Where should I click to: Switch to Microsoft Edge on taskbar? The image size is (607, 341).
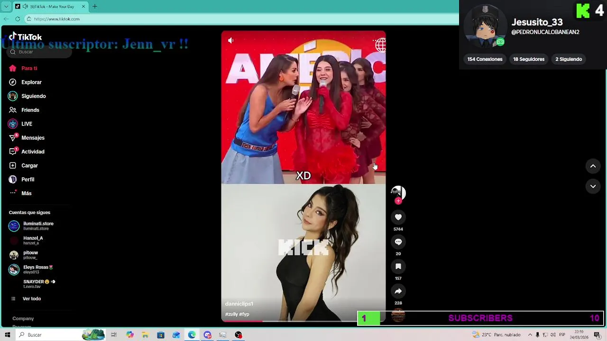pyautogui.click(x=192, y=335)
